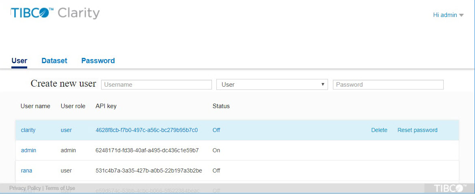Open the Terms of Use link
Screen dimensions: 475x196
[x=60, y=188]
